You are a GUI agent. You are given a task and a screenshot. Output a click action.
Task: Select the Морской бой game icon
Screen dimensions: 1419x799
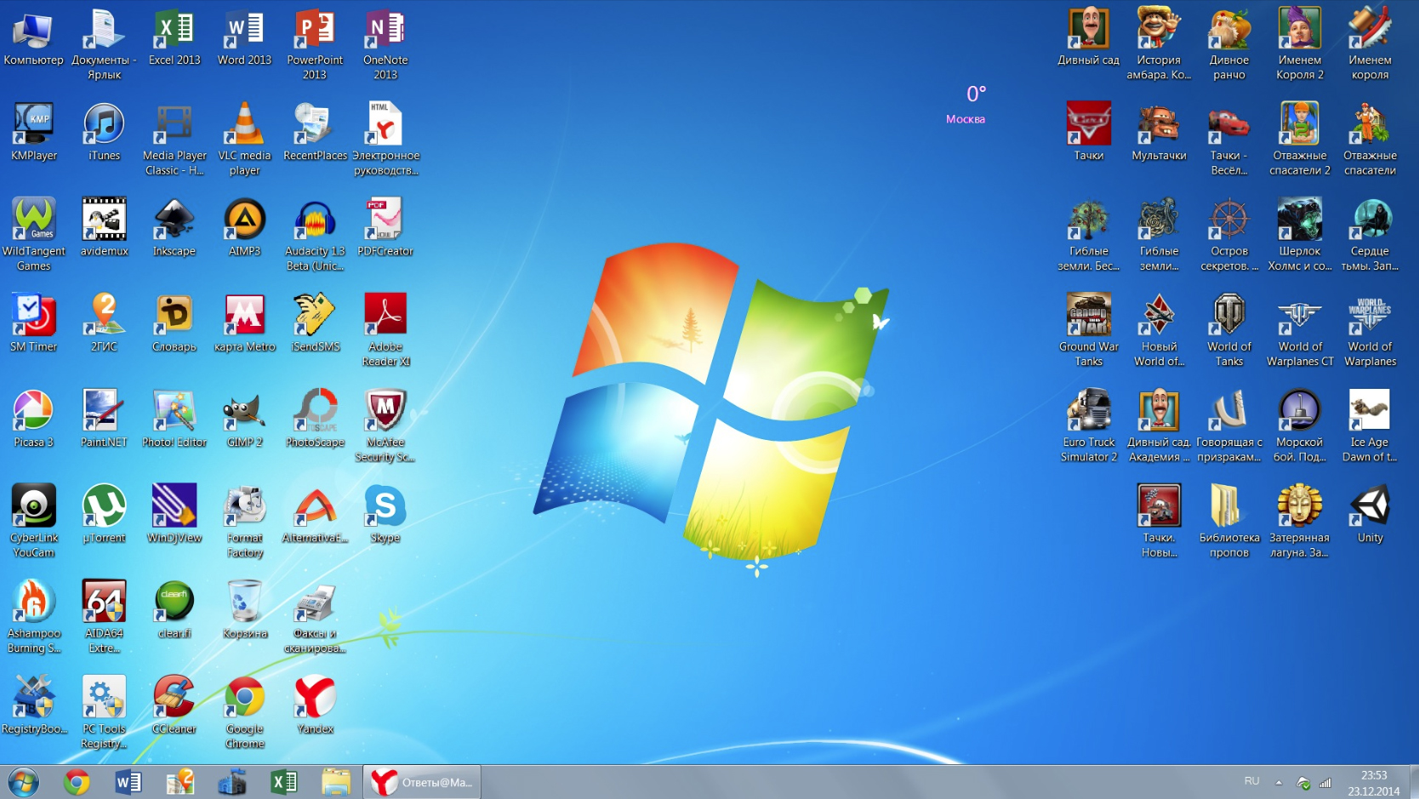click(x=1299, y=426)
